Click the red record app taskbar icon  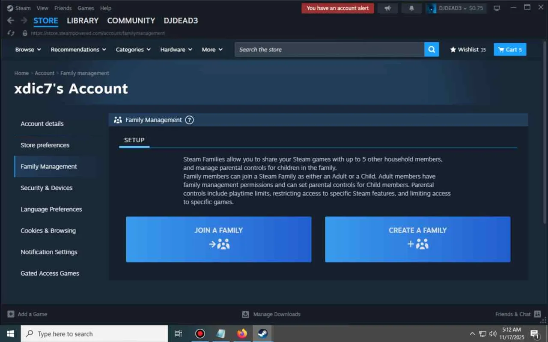[x=200, y=334]
